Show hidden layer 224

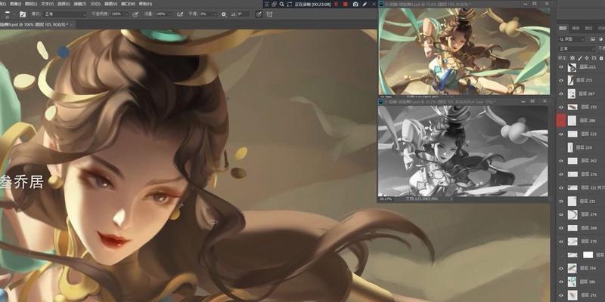click(561, 147)
